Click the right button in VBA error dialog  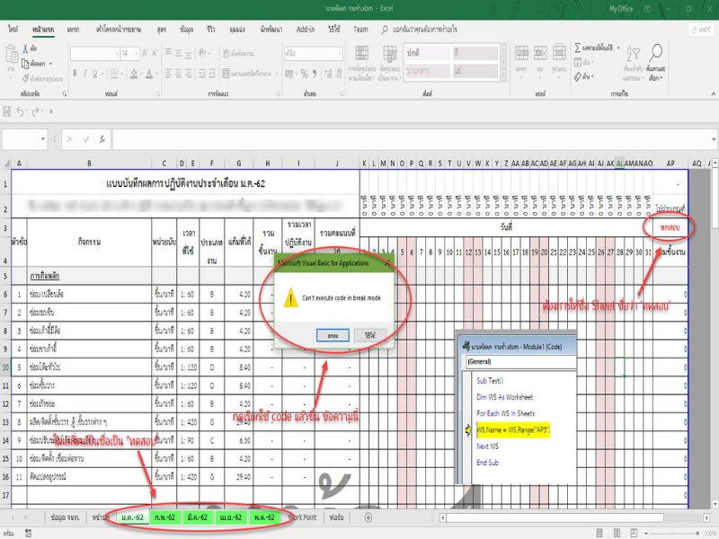point(369,334)
